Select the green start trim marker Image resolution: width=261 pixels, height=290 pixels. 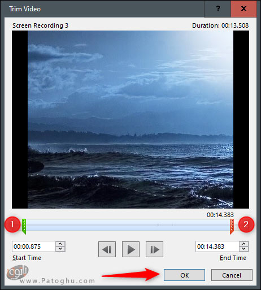coord(24,226)
